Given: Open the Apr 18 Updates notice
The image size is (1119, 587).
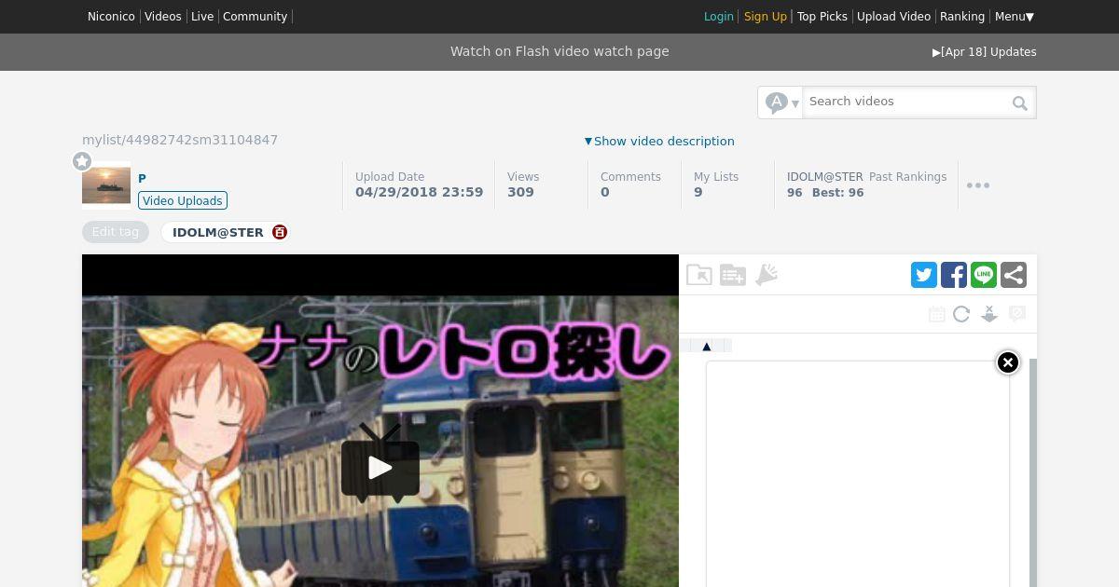Looking at the screenshot, I should (985, 52).
